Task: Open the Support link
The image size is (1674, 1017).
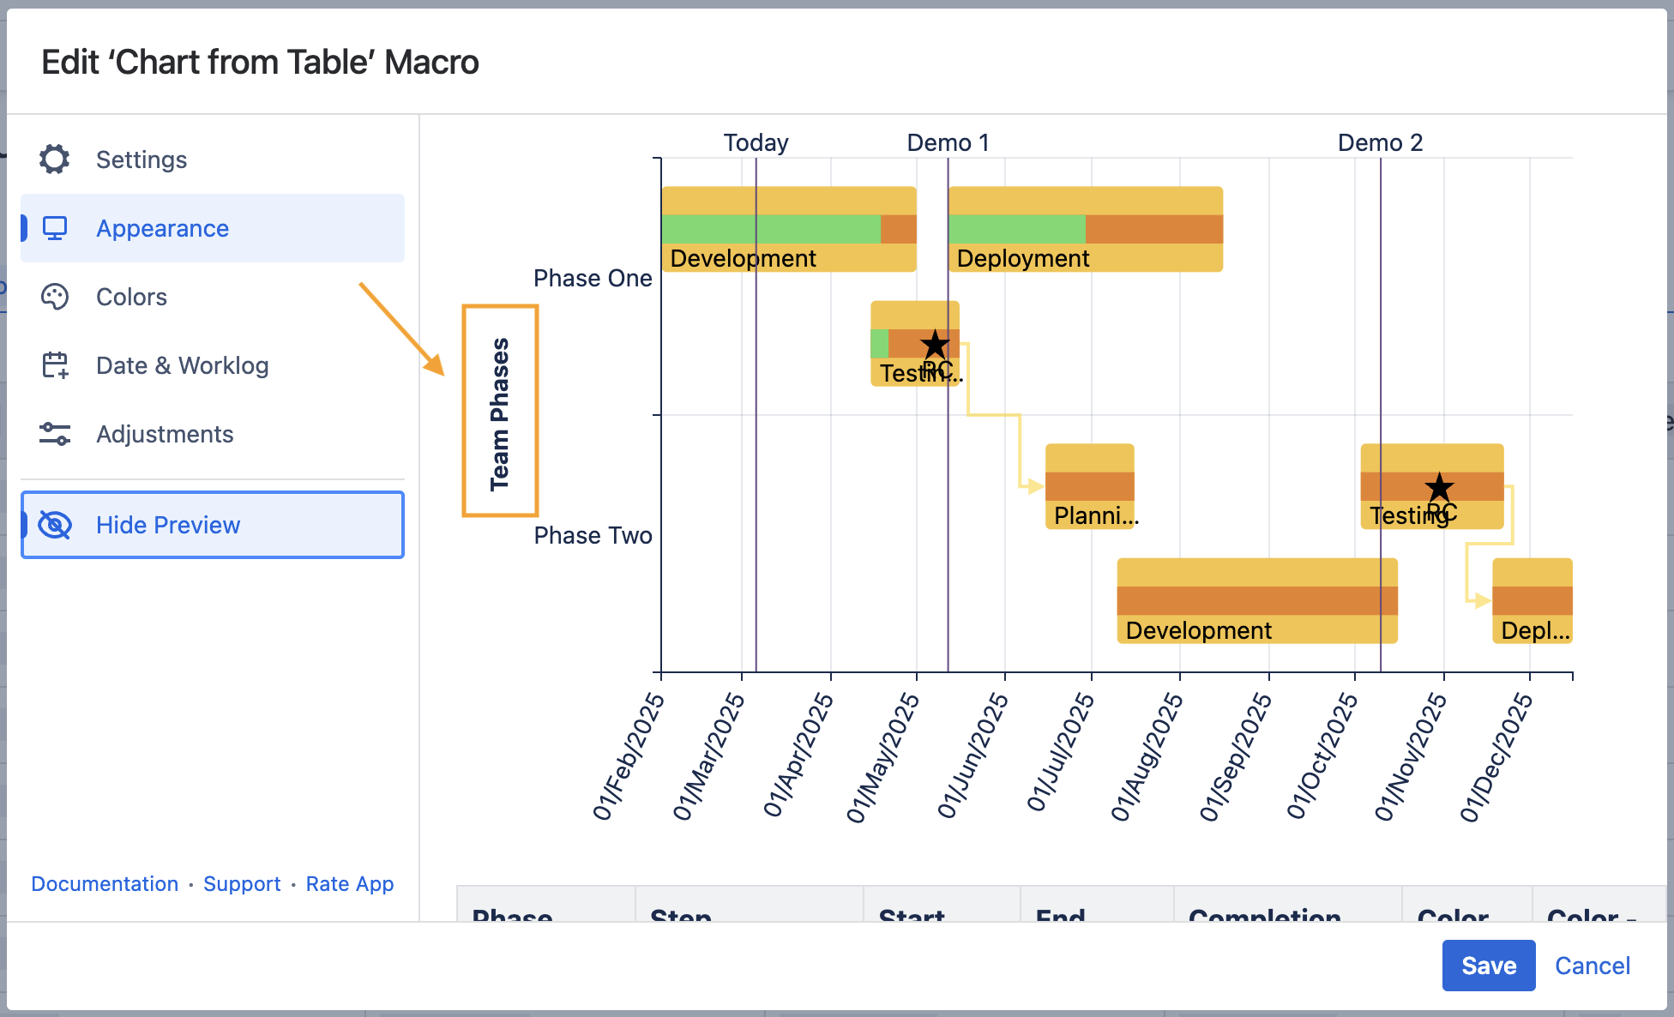Action: coord(242,883)
